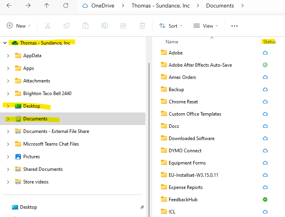Screen dimensions: 285x217
Task: Click the Delete trash icon
Action: (142, 26)
